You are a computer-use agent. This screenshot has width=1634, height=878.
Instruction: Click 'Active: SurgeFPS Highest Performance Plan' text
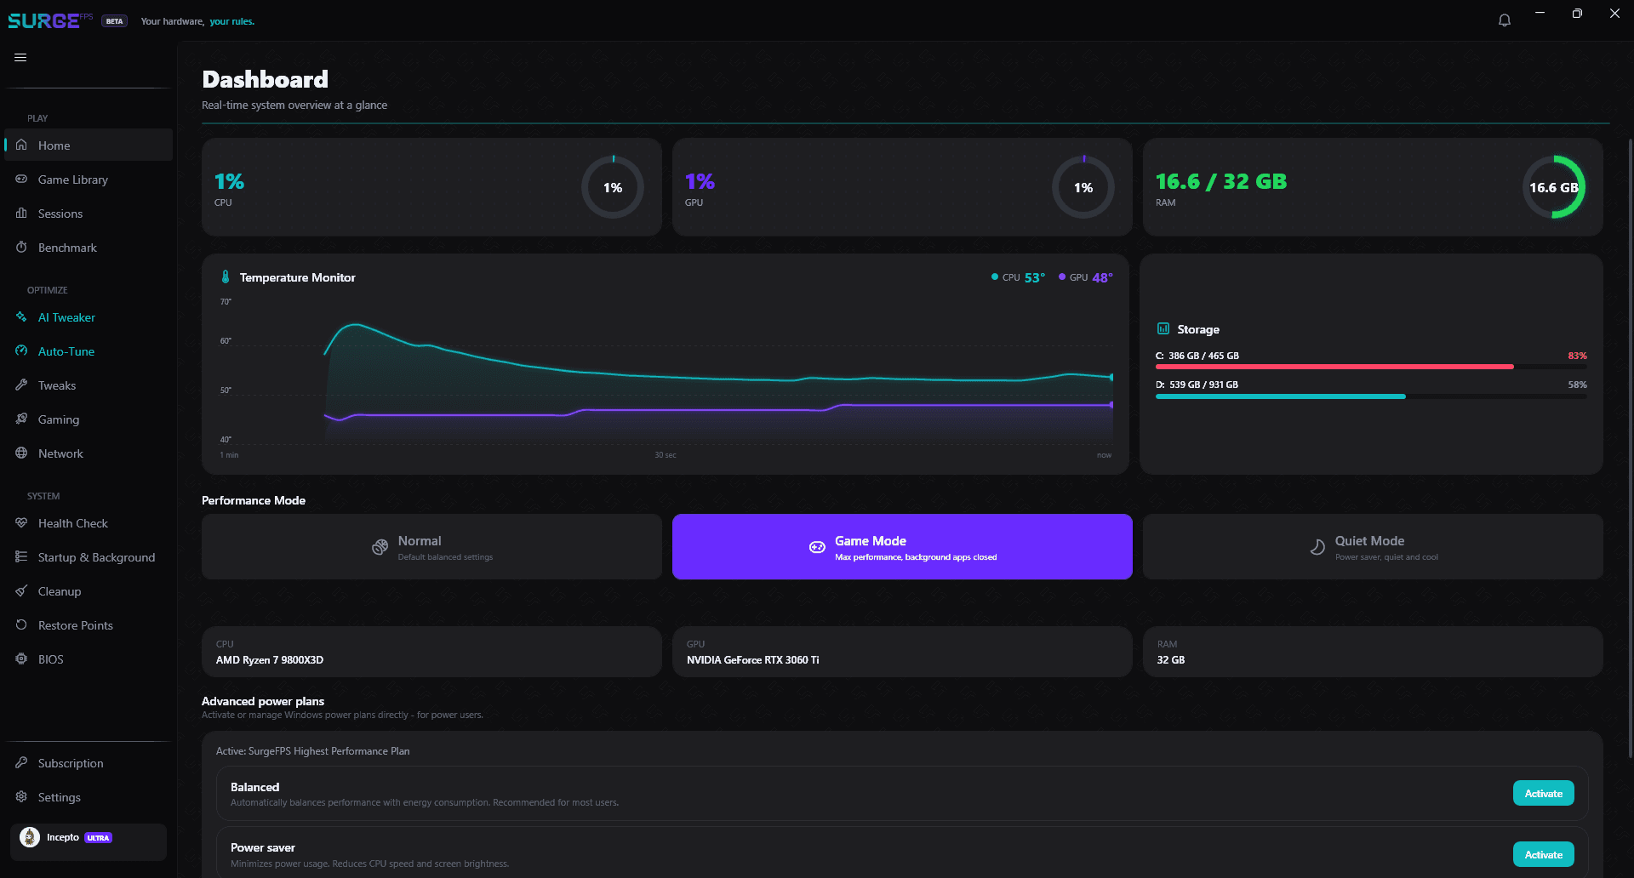(312, 751)
